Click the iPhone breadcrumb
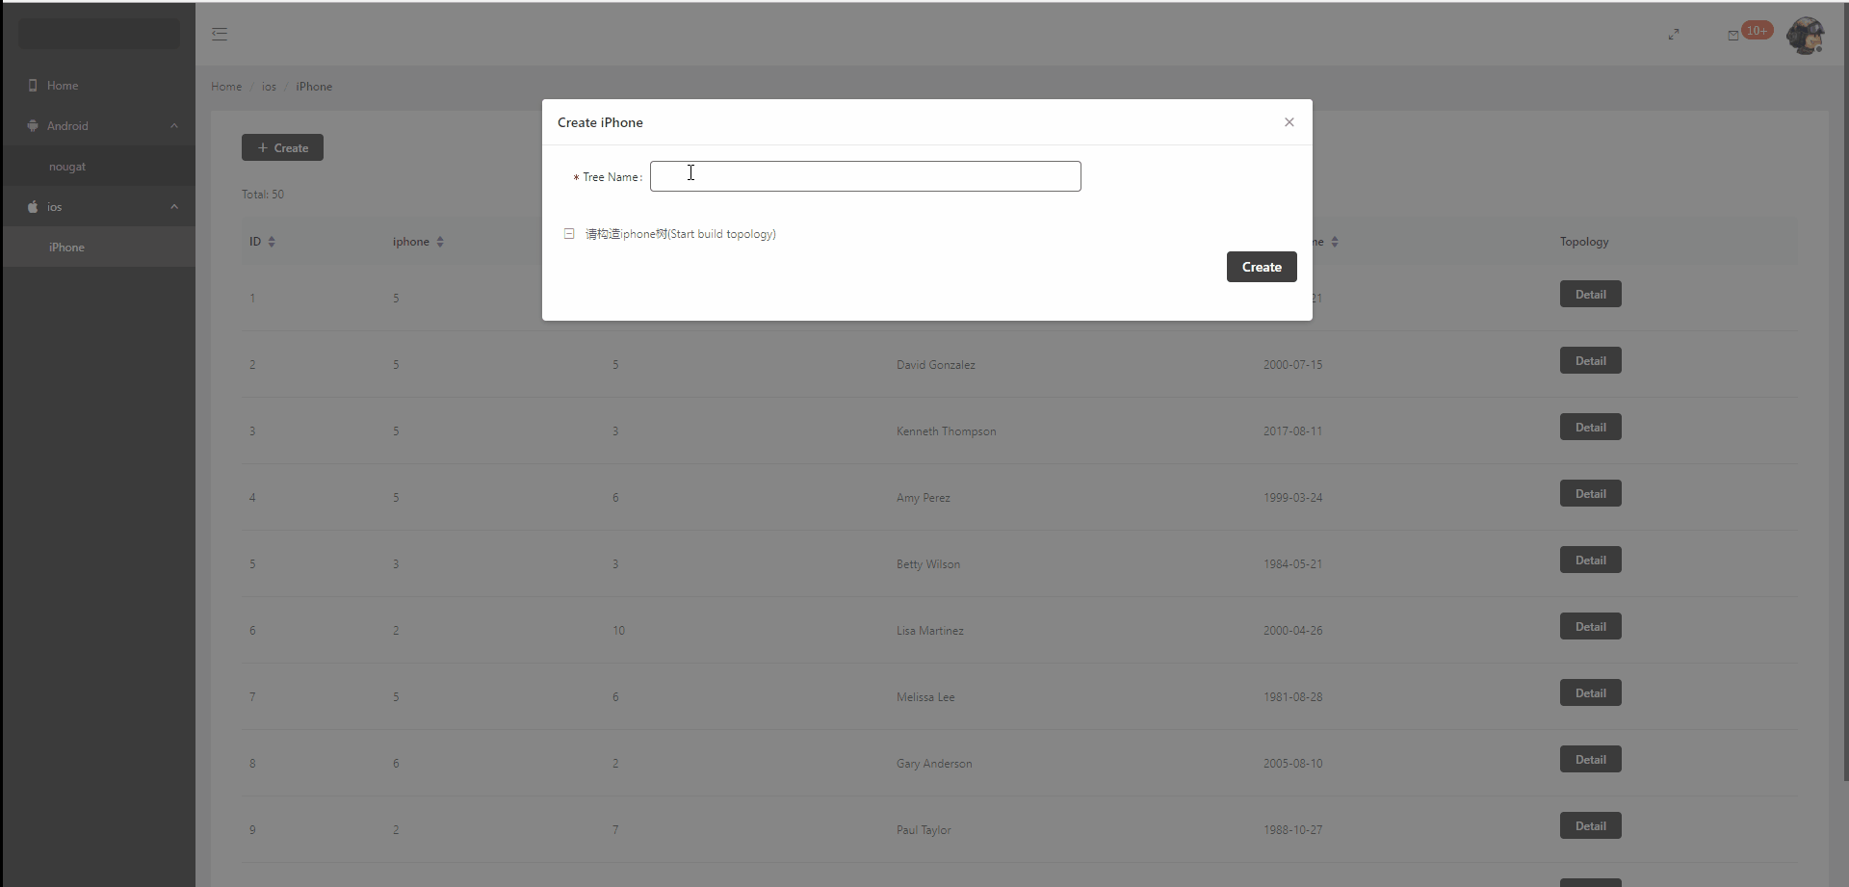Image resolution: width=1849 pixels, height=887 pixels. [x=314, y=87]
